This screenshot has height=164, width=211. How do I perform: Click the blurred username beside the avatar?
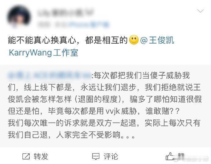click(66, 13)
